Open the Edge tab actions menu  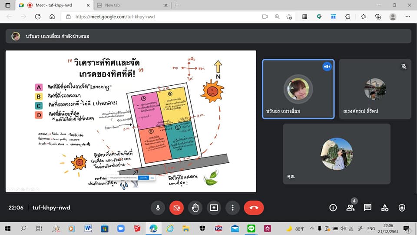7,5
